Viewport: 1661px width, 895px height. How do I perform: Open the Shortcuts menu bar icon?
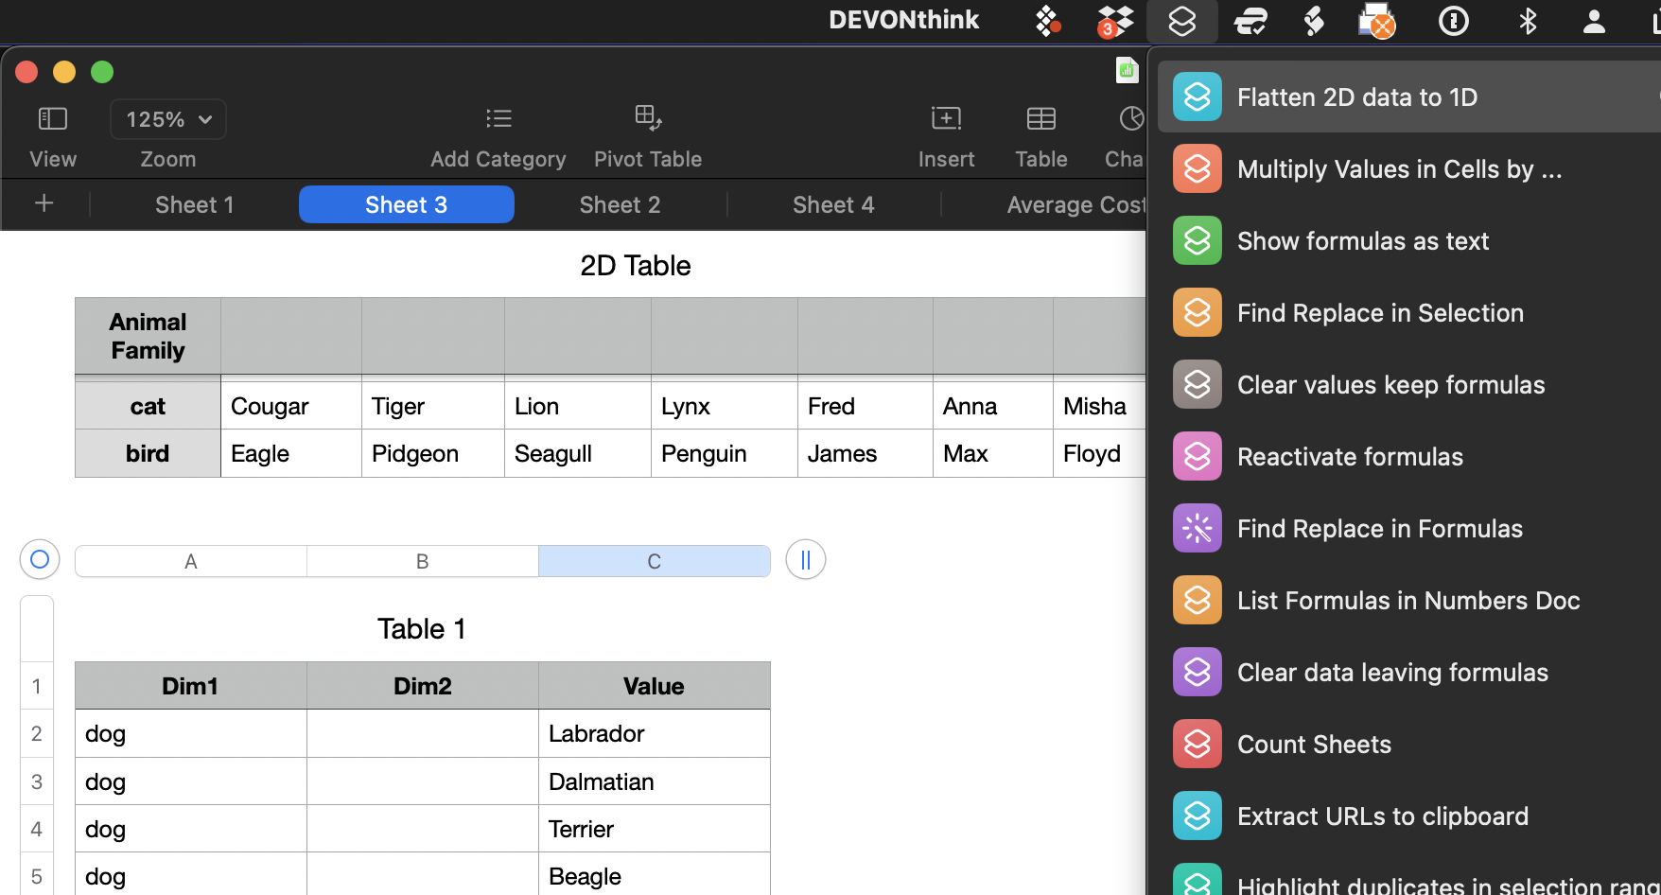(1181, 21)
